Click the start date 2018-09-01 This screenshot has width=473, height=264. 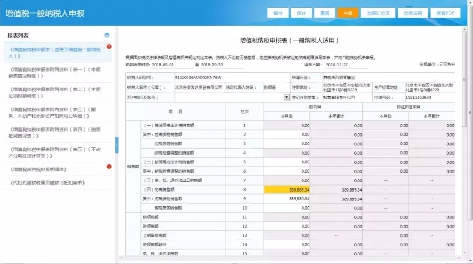pyautogui.click(x=163, y=65)
